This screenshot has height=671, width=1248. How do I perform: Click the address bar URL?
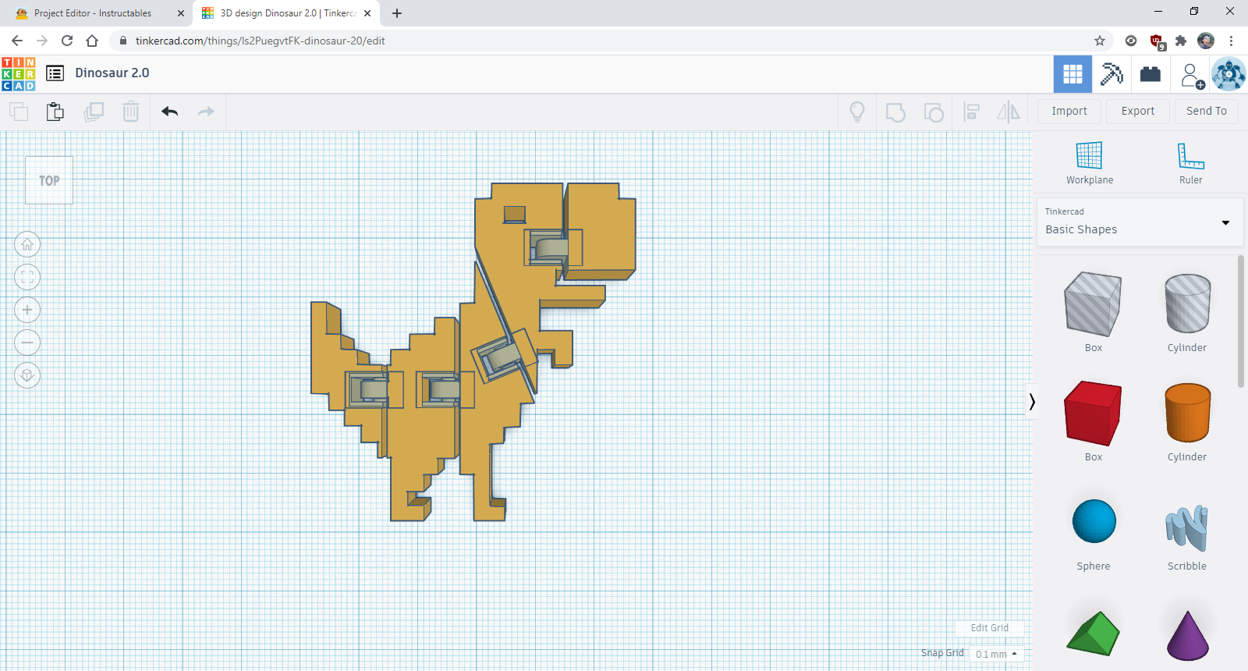(x=261, y=41)
